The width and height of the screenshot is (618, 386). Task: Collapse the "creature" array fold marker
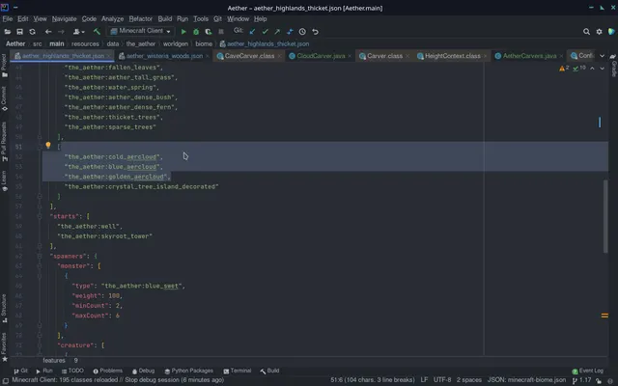40,345
